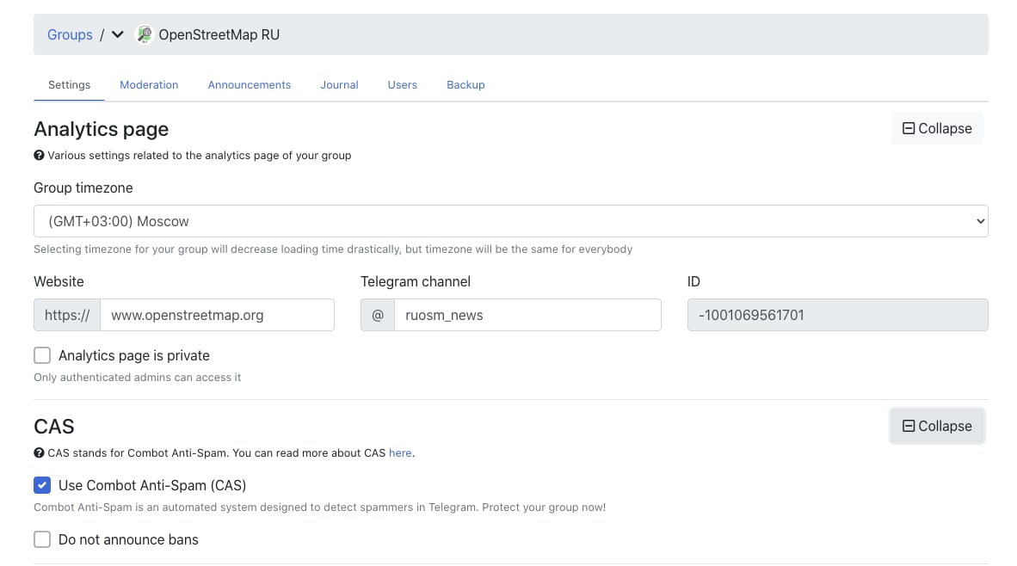Collapse the CAS section
This screenshot has height=566, width=1017.
point(937,426)
